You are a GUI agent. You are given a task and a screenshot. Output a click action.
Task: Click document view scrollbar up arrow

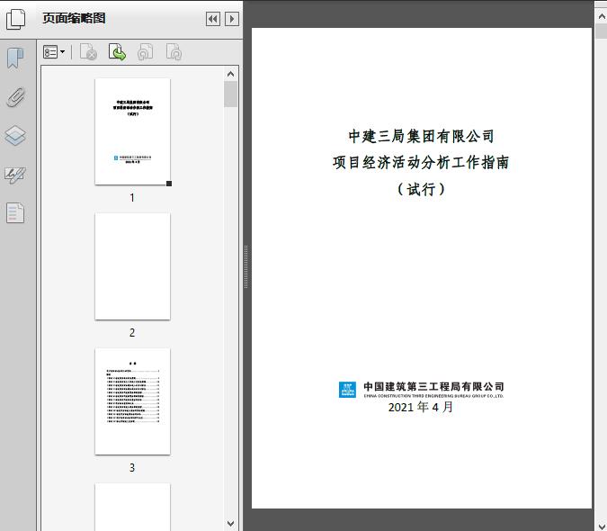click(x=602, y=17)
